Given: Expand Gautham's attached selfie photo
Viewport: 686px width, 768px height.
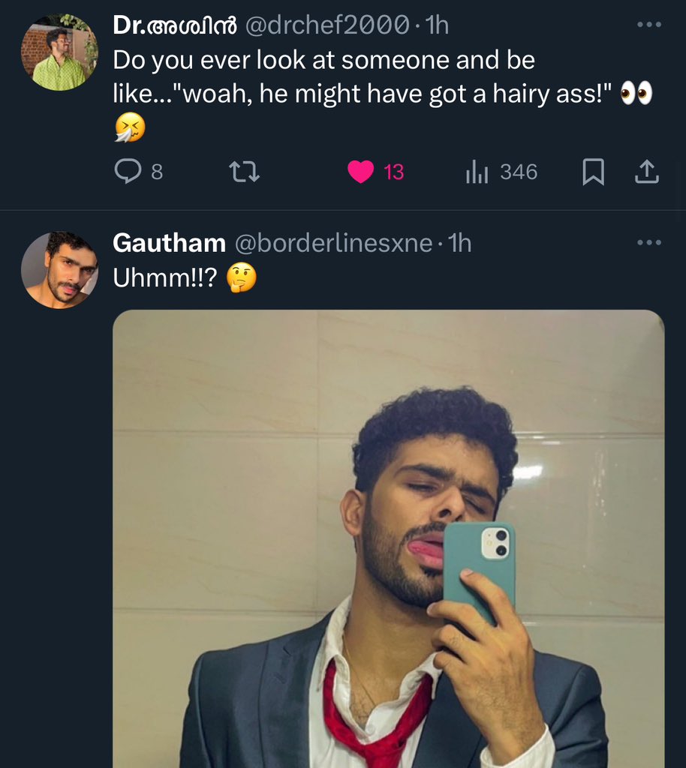Looking at the screenshot, I should [x=389, y=538].
